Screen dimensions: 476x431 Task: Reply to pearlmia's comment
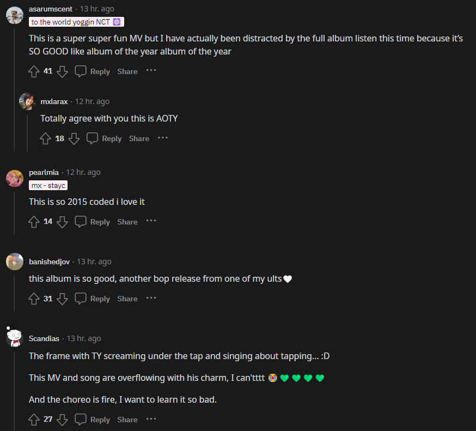93,222
